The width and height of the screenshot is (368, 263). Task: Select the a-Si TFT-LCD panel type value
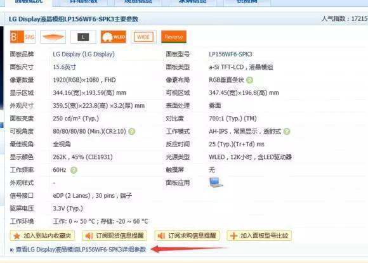click(x=241, y=67)
